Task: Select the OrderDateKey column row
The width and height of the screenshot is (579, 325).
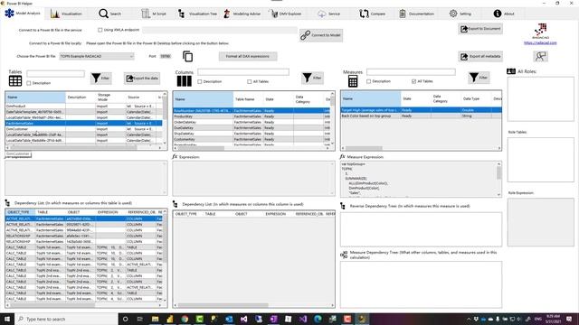Action: [252, 123]
